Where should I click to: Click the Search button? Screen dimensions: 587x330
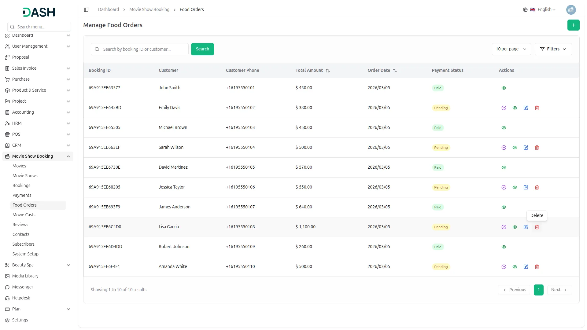pyautogui.click(x=202, y=49)
